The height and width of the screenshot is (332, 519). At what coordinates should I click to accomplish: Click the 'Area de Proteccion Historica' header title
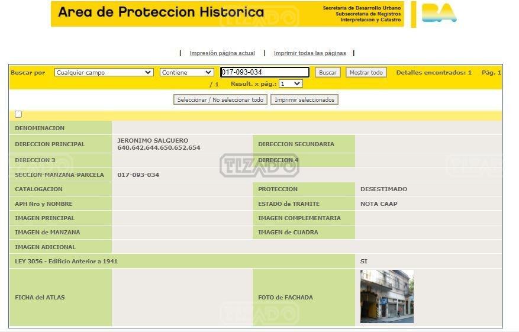161,12
